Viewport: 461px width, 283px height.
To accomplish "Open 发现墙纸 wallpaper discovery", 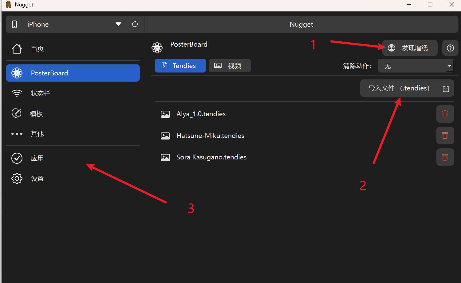I will coord(410,48).
